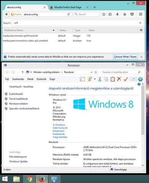Click the orange checkmark Properties icon

tap(126, 79)
